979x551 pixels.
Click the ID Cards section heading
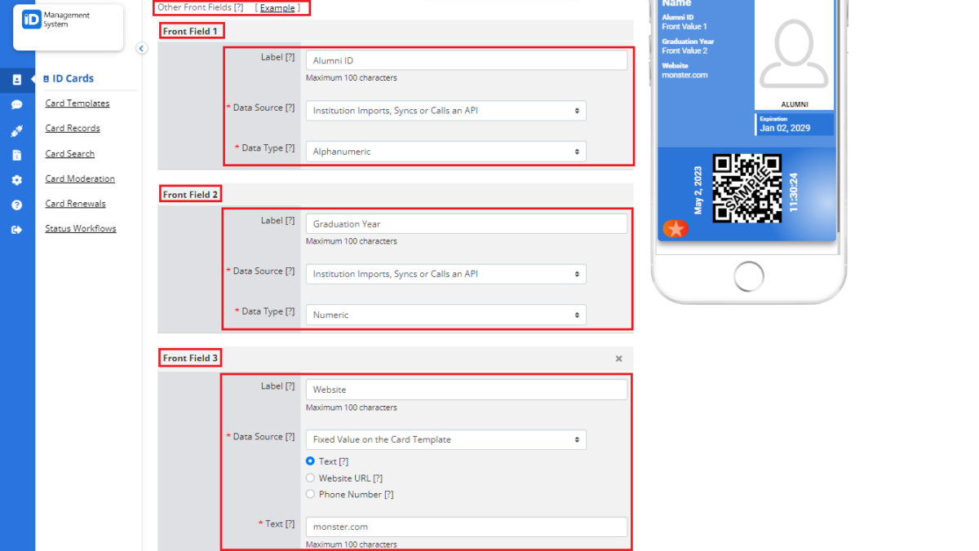click(69, 79)
